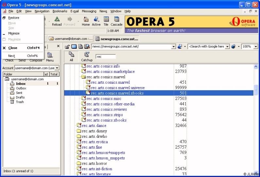
Task: Open rec.arts.comics.marketplace newsgroup
Action: point(111,72)
